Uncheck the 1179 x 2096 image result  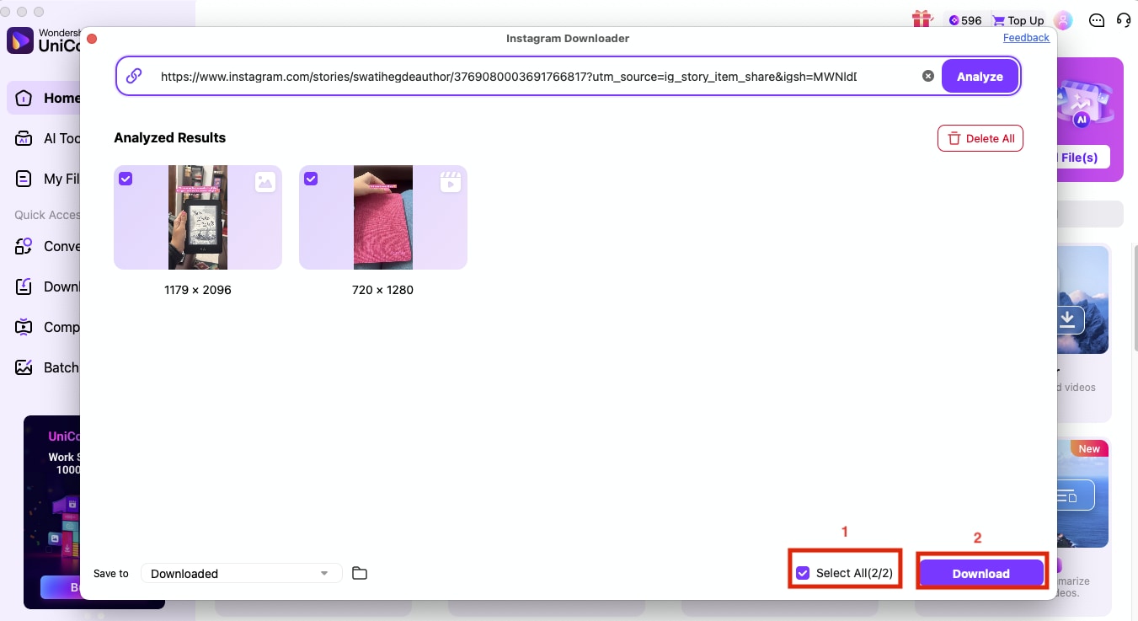[x=126, y=179]
